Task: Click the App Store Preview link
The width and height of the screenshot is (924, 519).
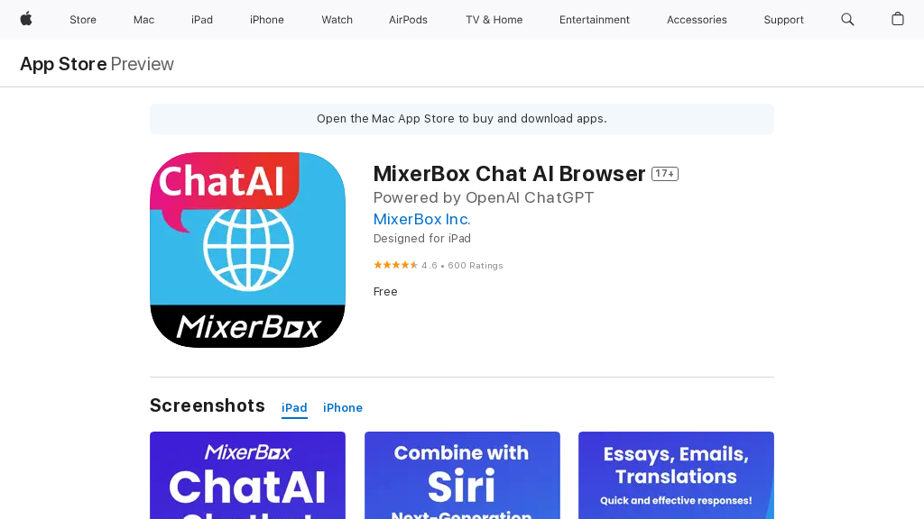Action: pyautogui.click(x=63, y=64)
